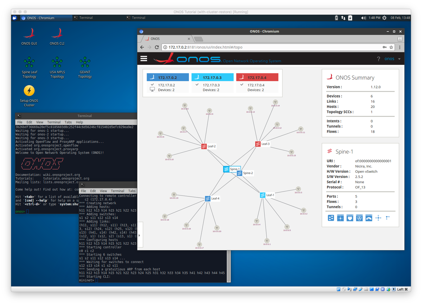422x305 pixels.
Task: Launch the Setup ONOS Cluster shortcut
Action: [29, 96]
